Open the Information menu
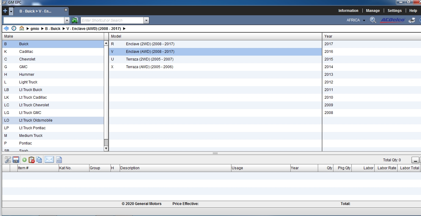421x216 pixels. tap(348, 11)
